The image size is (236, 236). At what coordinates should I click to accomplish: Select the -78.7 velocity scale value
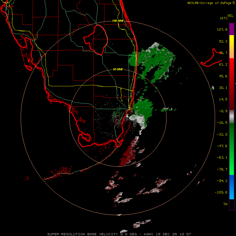[x=222, y=169]
